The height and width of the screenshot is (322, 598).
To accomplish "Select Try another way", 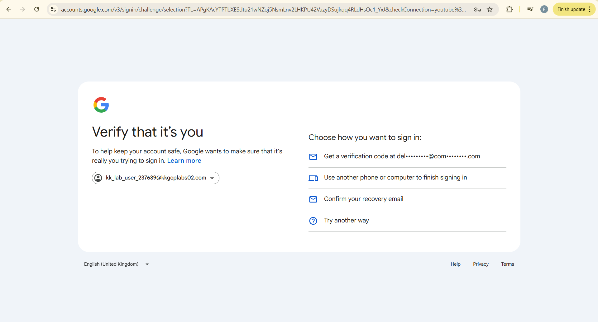I will tap(346, 221).
